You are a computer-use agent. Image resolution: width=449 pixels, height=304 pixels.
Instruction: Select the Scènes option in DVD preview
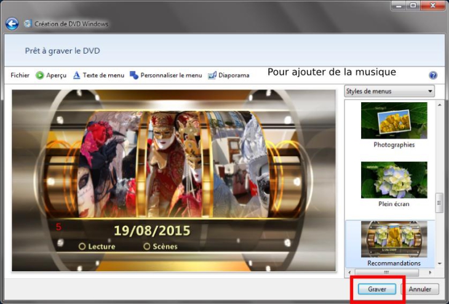click(161, 246)
